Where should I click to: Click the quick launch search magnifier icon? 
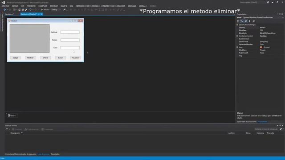point(268,2)
